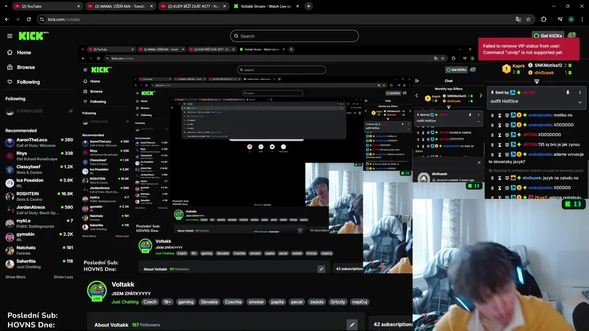Open browser media controls icon
Image resolution: width=589 pixels, height=331 pixels.
[560, 19]
